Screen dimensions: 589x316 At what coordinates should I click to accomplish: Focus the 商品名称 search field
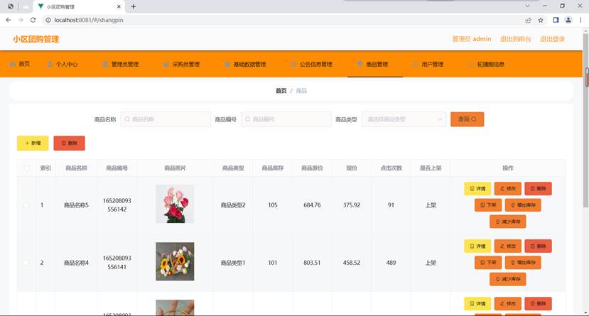[x=166, y=119]
